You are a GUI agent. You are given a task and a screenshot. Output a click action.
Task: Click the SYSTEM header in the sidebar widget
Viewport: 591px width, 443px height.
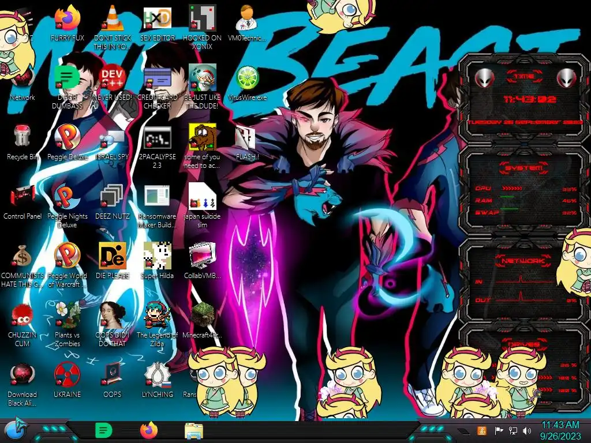tap(523, 168)
